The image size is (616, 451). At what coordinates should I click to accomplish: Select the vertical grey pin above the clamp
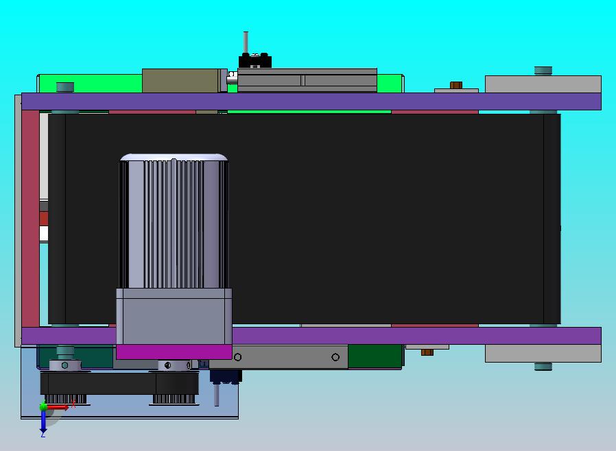tap(246, 42)
